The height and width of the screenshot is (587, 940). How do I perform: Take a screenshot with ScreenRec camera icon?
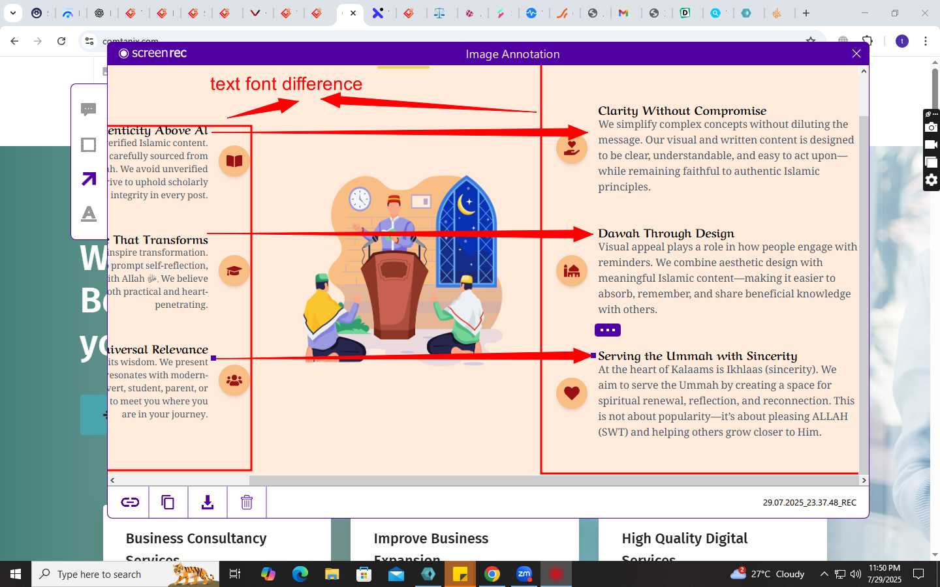click(x=932, y=127)
